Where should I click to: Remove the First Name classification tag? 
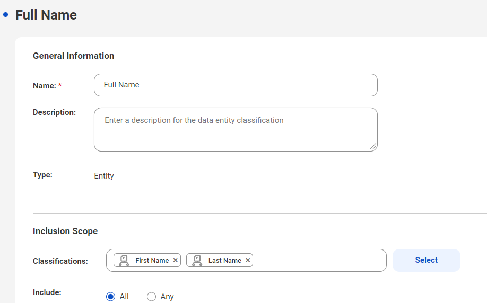point(176,260)
